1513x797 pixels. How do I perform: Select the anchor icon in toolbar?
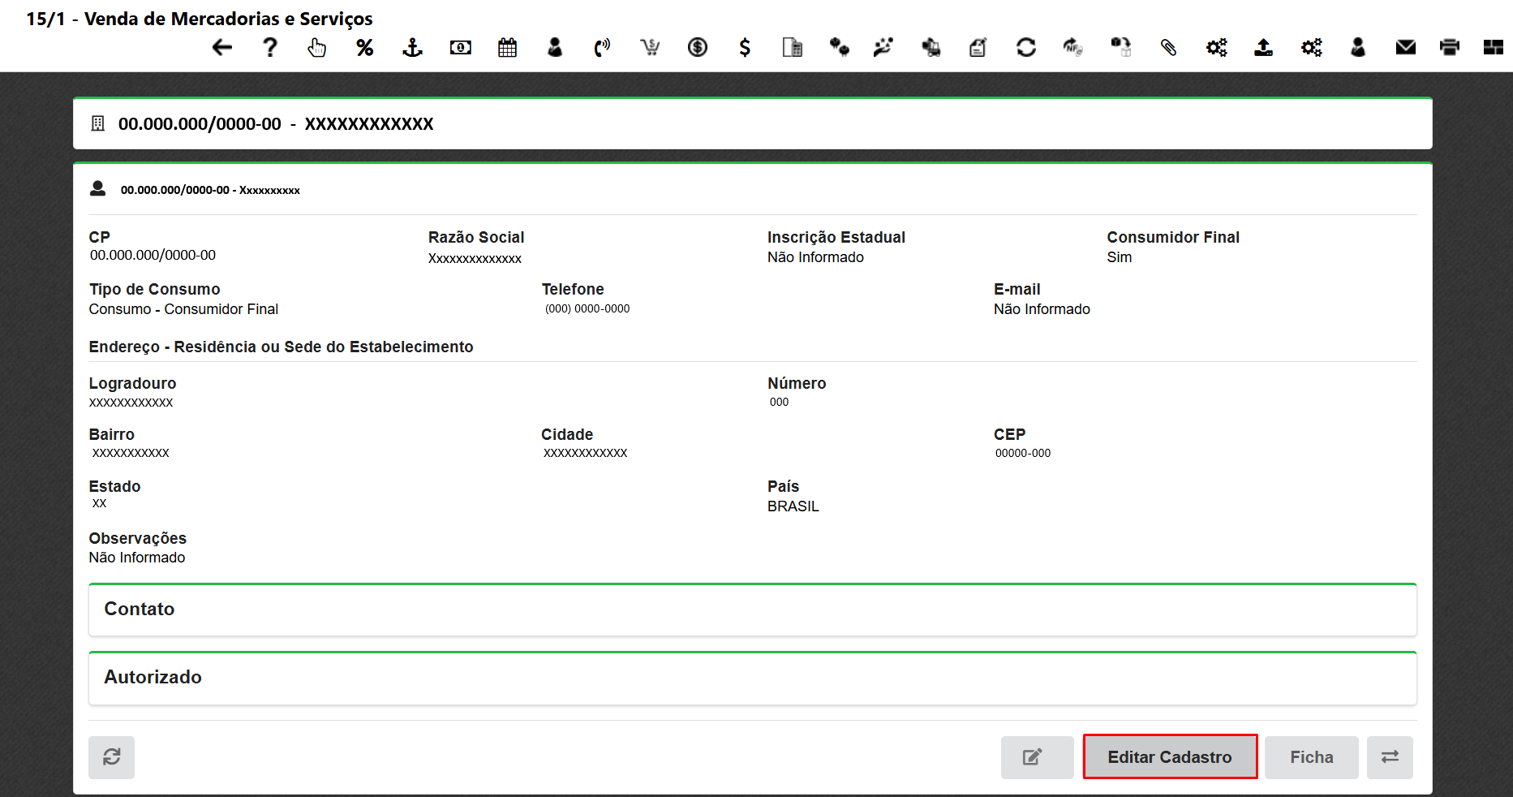pos(413,48)
